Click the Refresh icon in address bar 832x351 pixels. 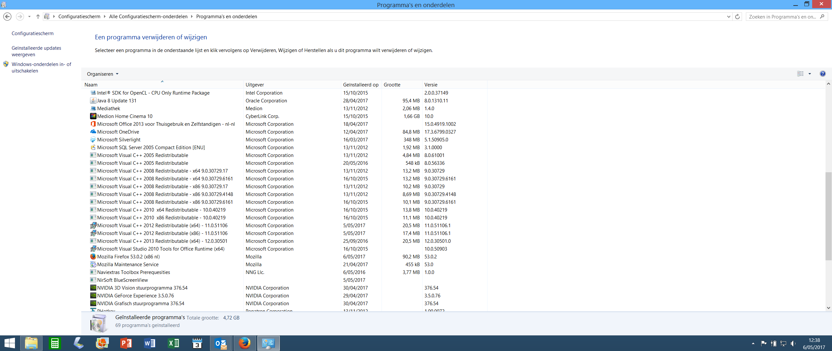pos(737,17)
